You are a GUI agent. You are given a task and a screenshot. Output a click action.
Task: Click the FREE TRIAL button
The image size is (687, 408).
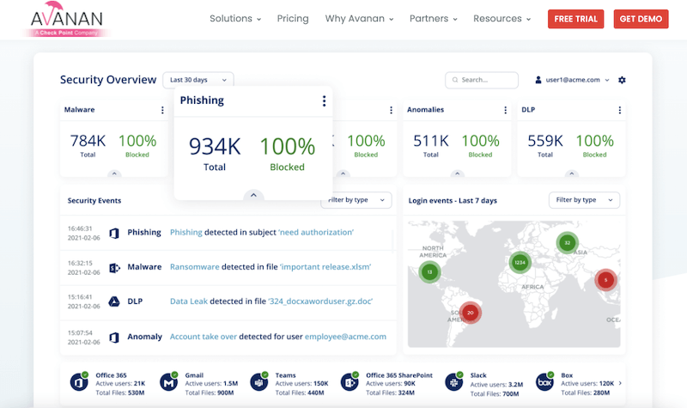575,19
